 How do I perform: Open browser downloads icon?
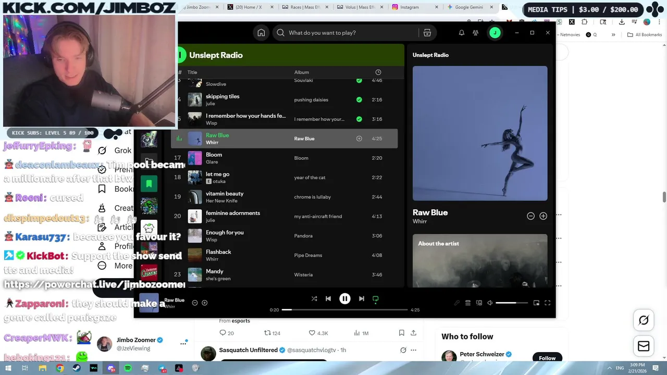[622, 22]
